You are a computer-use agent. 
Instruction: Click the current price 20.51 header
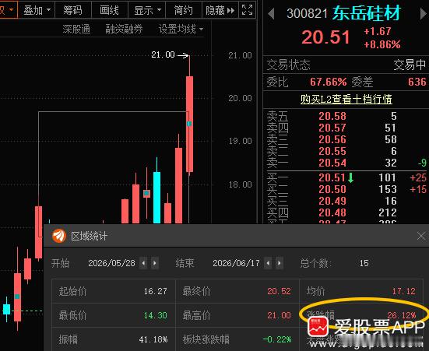326,37
